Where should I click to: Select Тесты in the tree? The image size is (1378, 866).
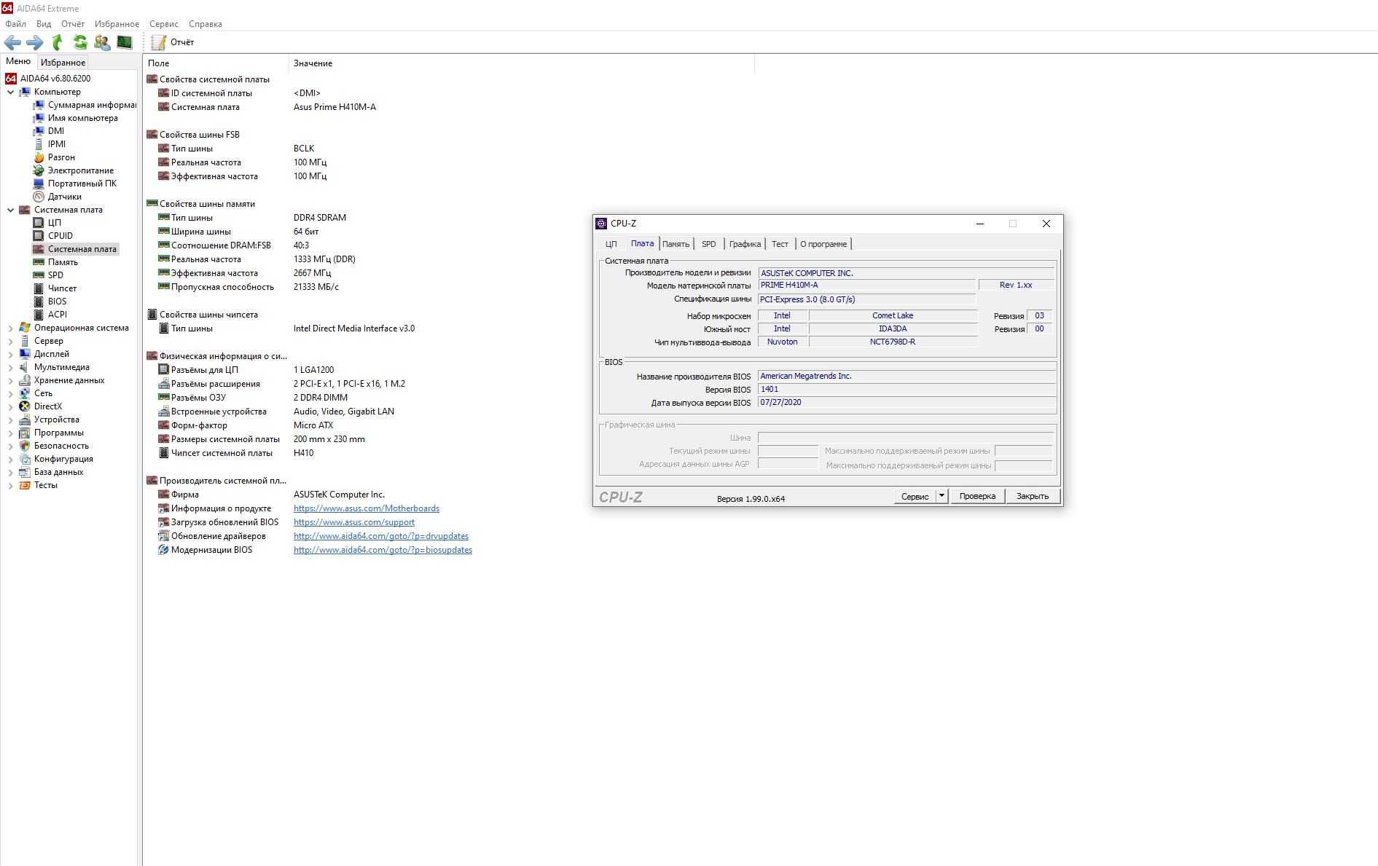click(x=45, y=485)
